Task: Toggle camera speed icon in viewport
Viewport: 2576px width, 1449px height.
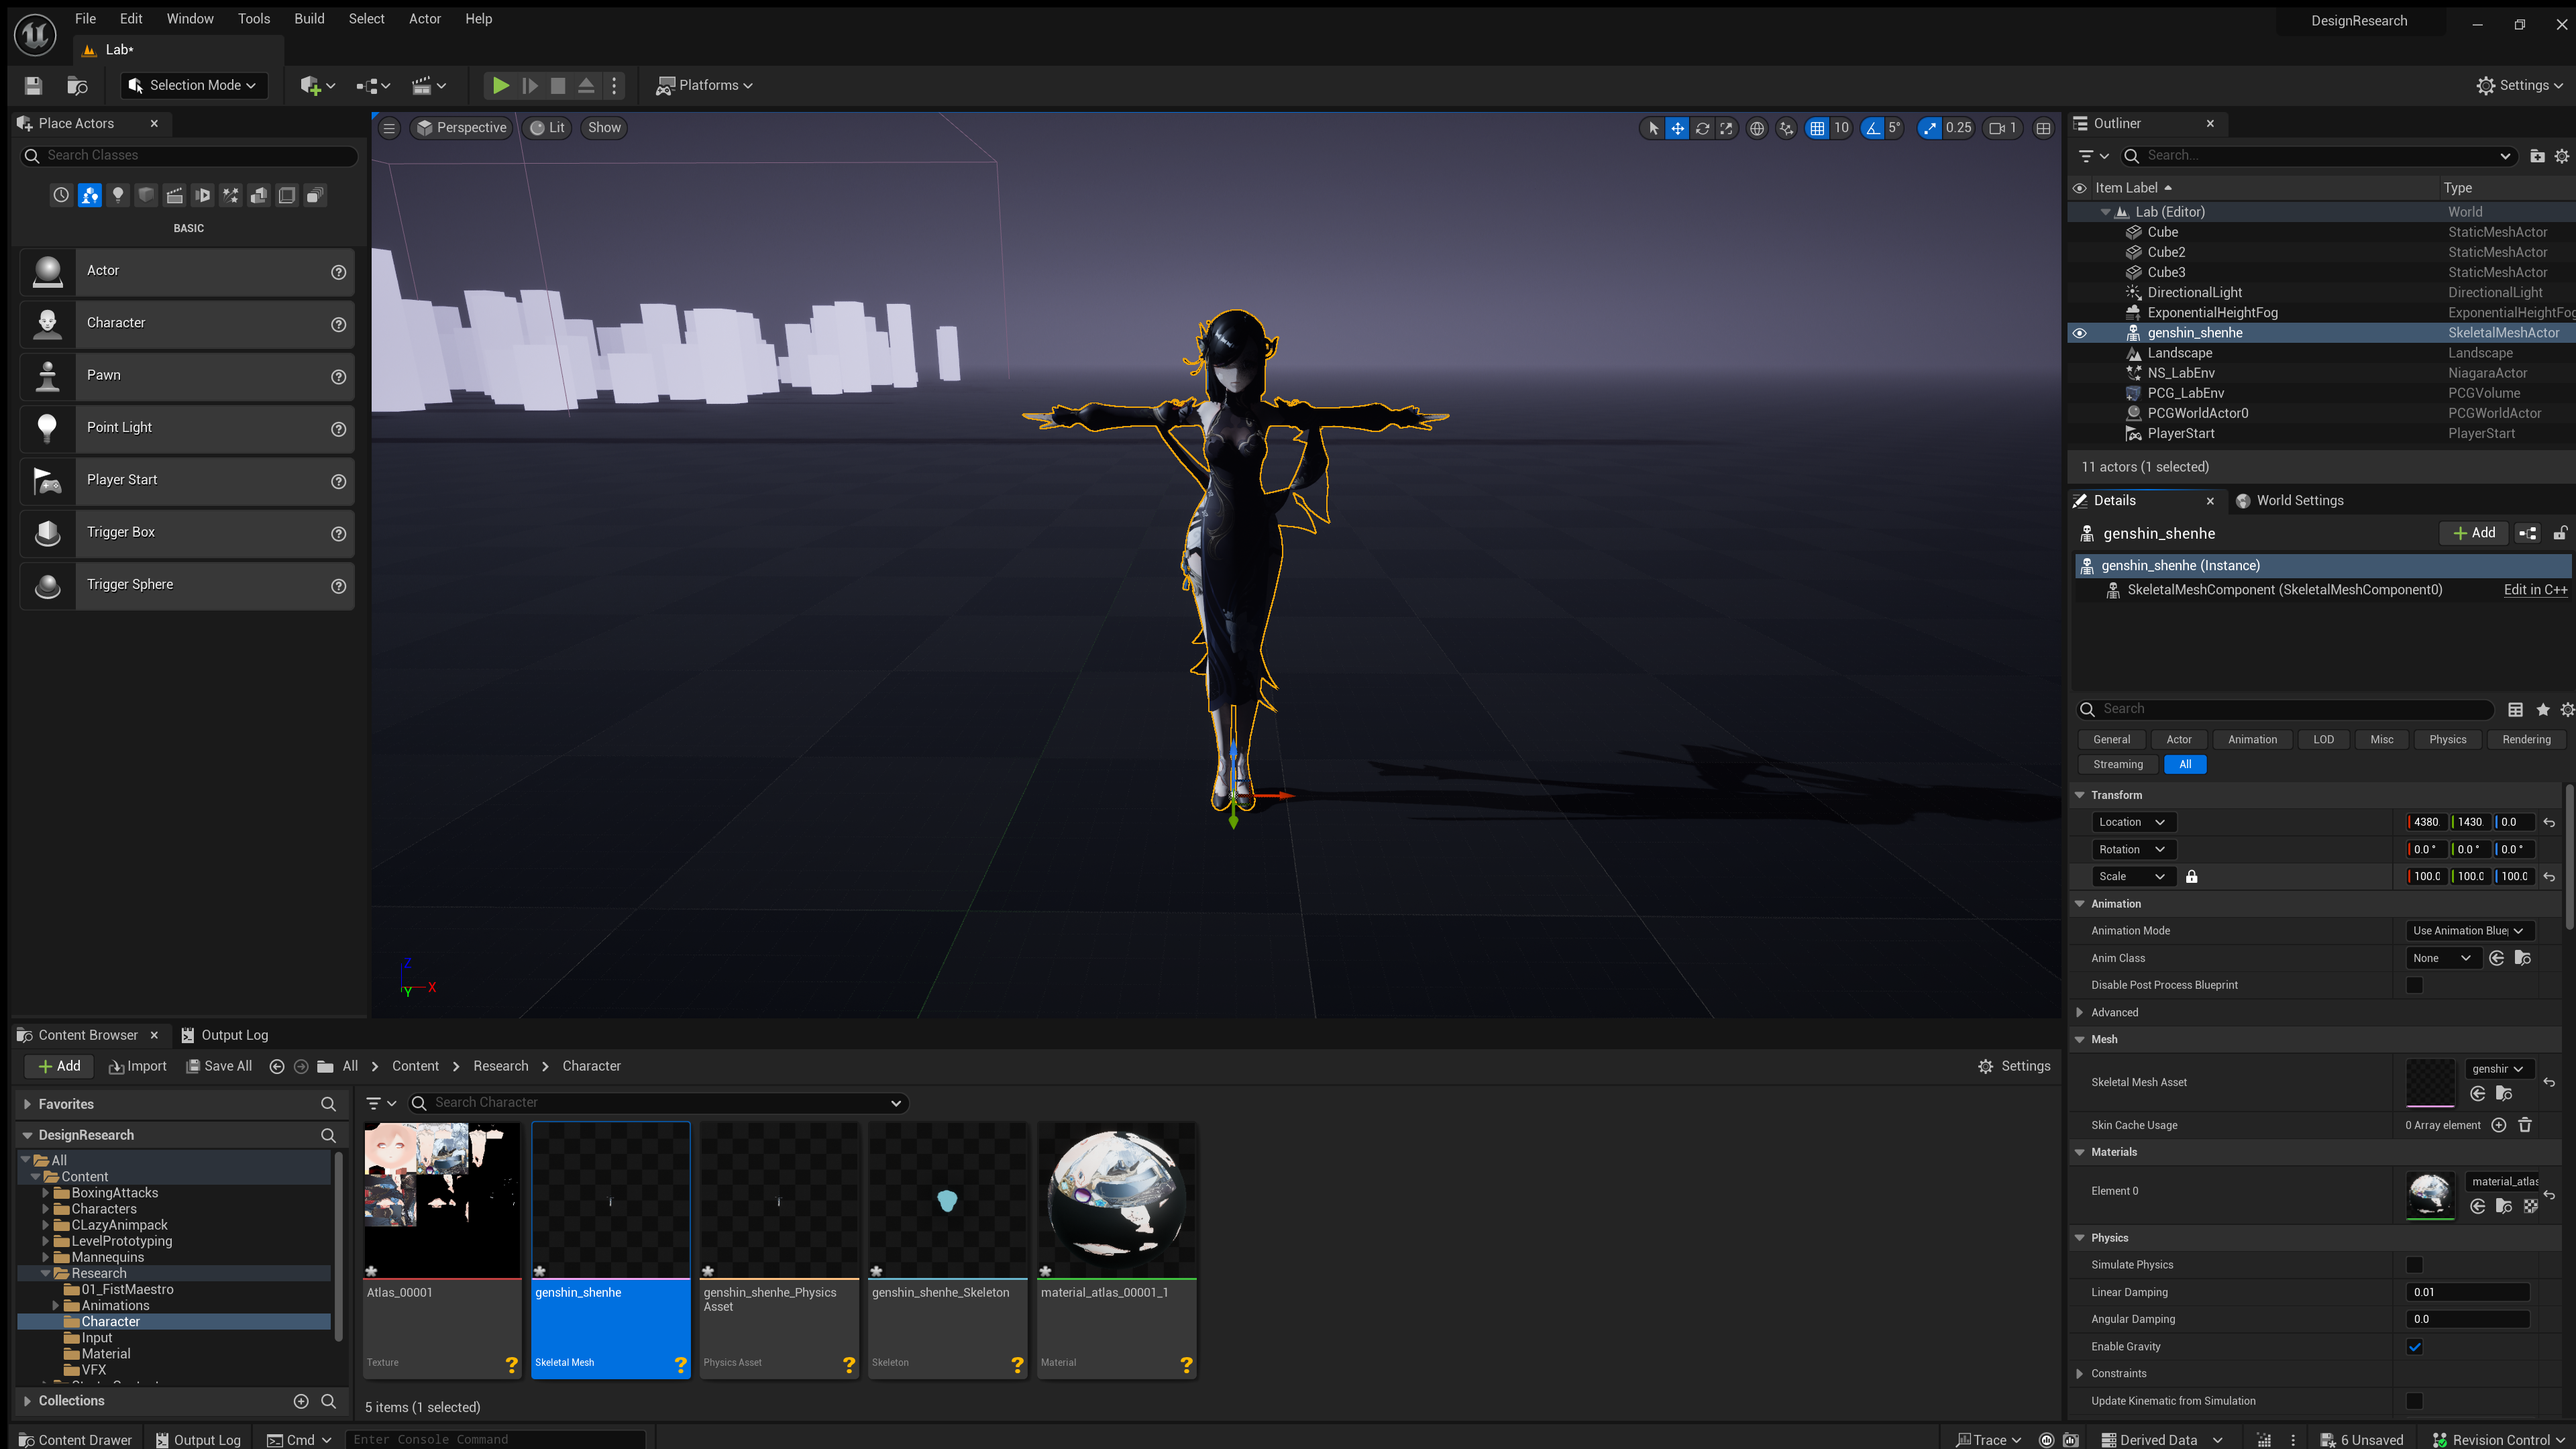Action: coord(1997,128)
